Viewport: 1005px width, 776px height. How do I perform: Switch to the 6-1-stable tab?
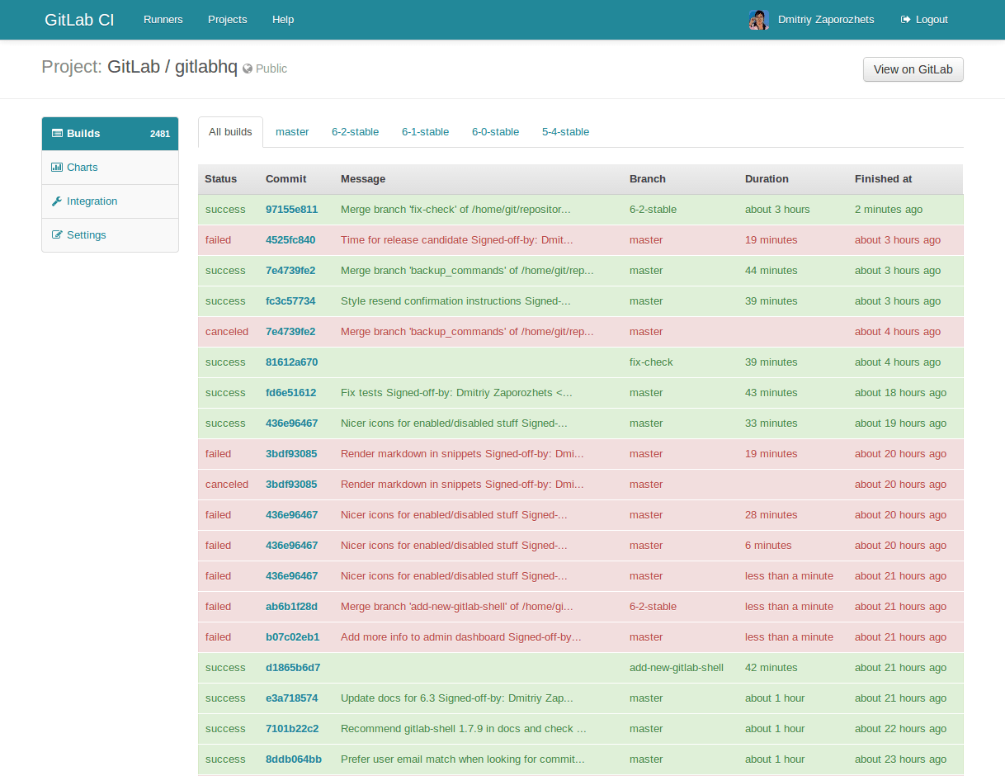[x=426, y=132]
